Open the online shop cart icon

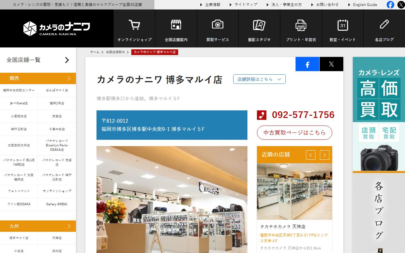click(x=134, y=25)
